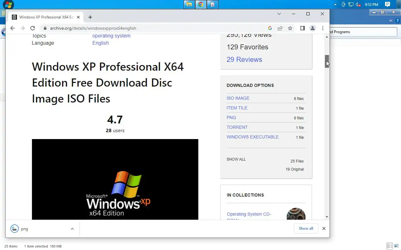Click SHOW ALL files link
Screen dimensions: 401x250
tap(236, 159)
